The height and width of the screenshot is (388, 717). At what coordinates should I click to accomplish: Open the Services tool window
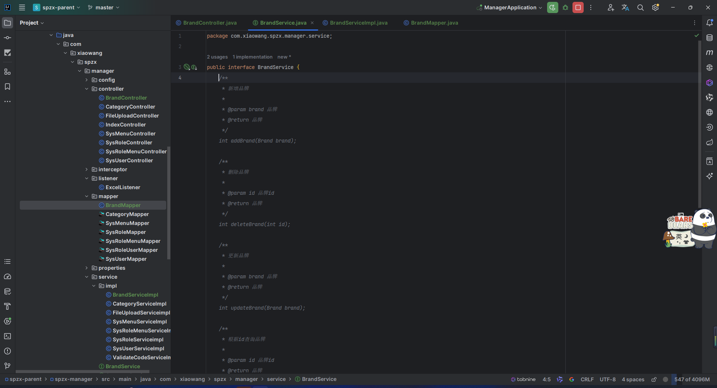[x=7, y=321]
